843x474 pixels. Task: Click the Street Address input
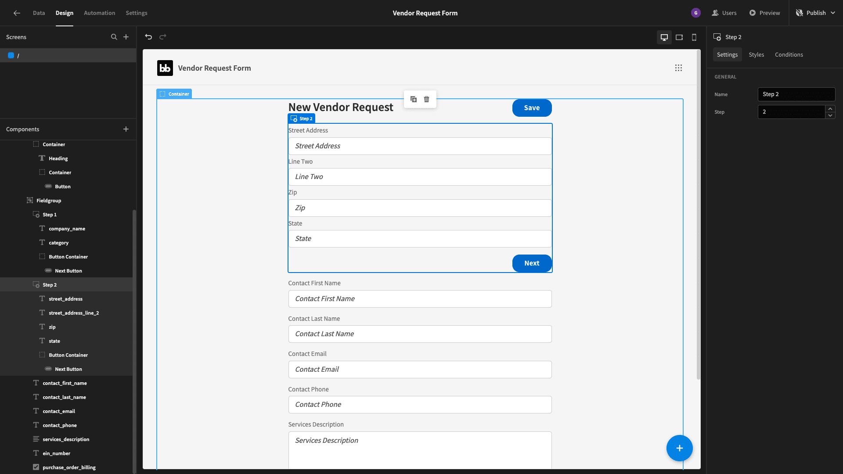click(420, 146)
